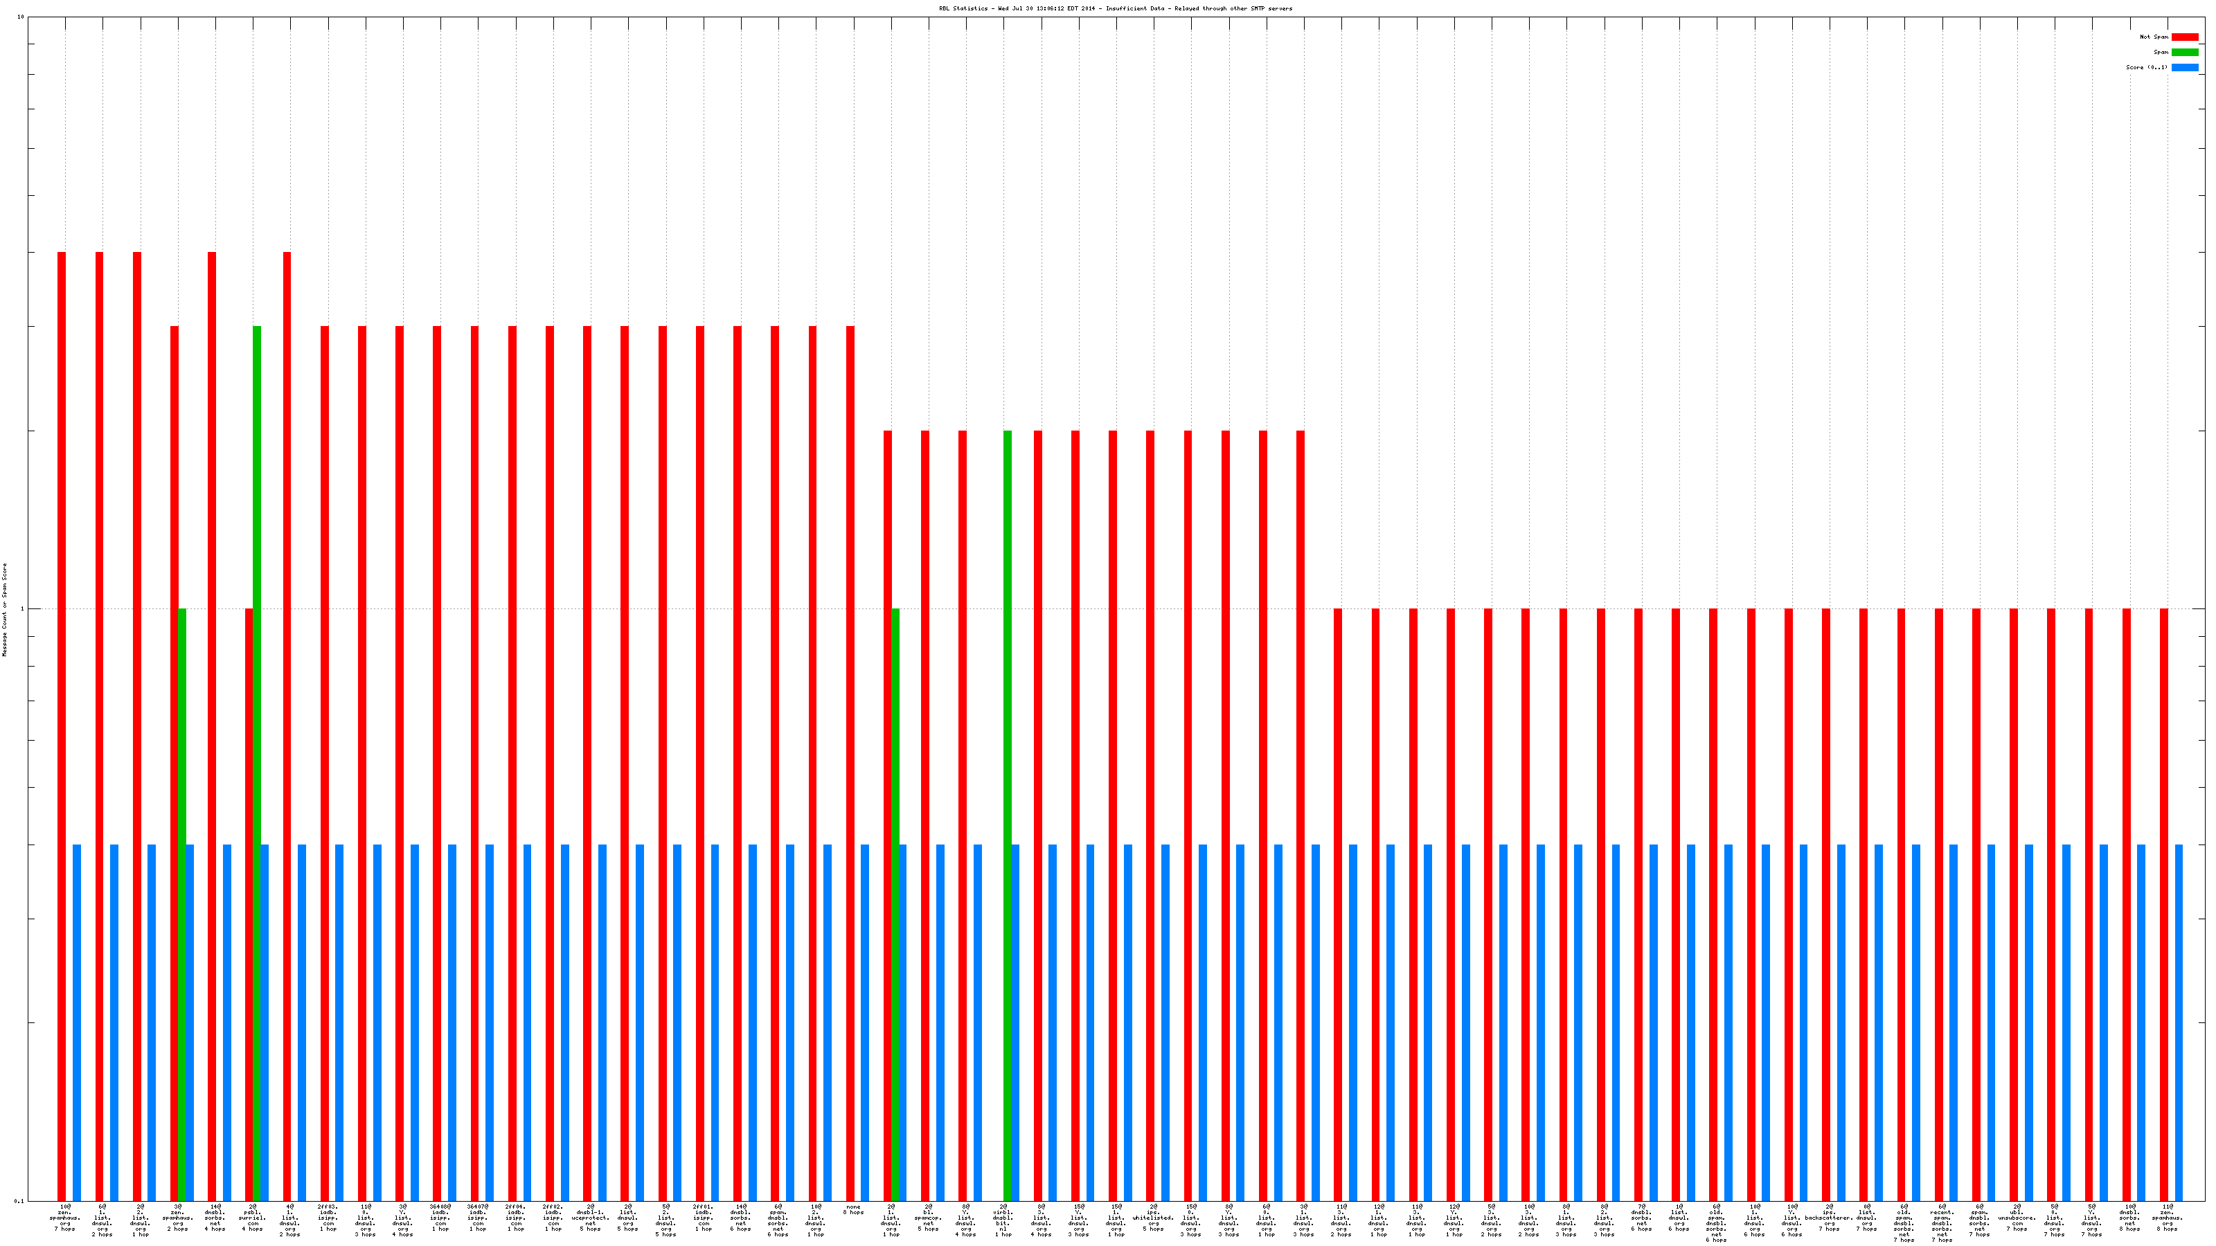Click the bl.spamcop.net 5 hops axis label
Screen dimensions: 2216x1246
click(x=928, y=1218)
